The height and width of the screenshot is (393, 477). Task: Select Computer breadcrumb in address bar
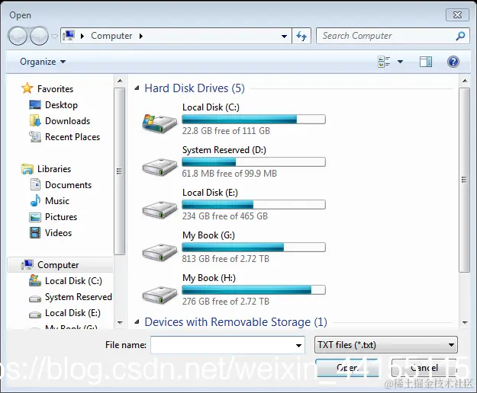[111, 36]
